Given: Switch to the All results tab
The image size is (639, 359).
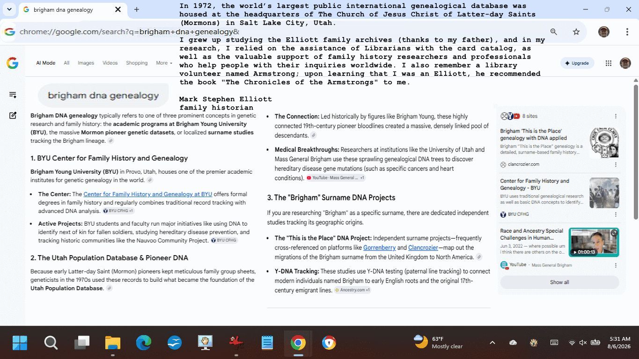Looking at the screenshot, I should [66, 63].
